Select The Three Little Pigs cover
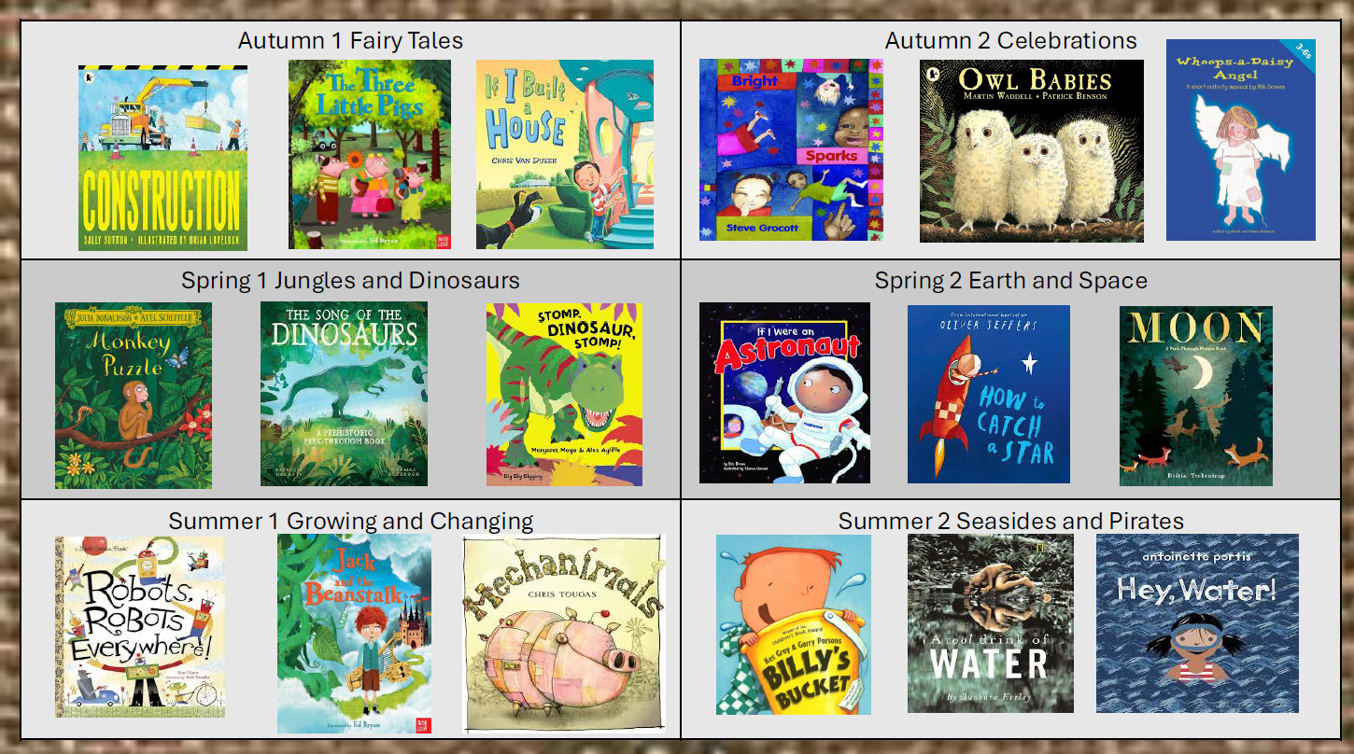The image size is (1354, 754). (370, 155)
